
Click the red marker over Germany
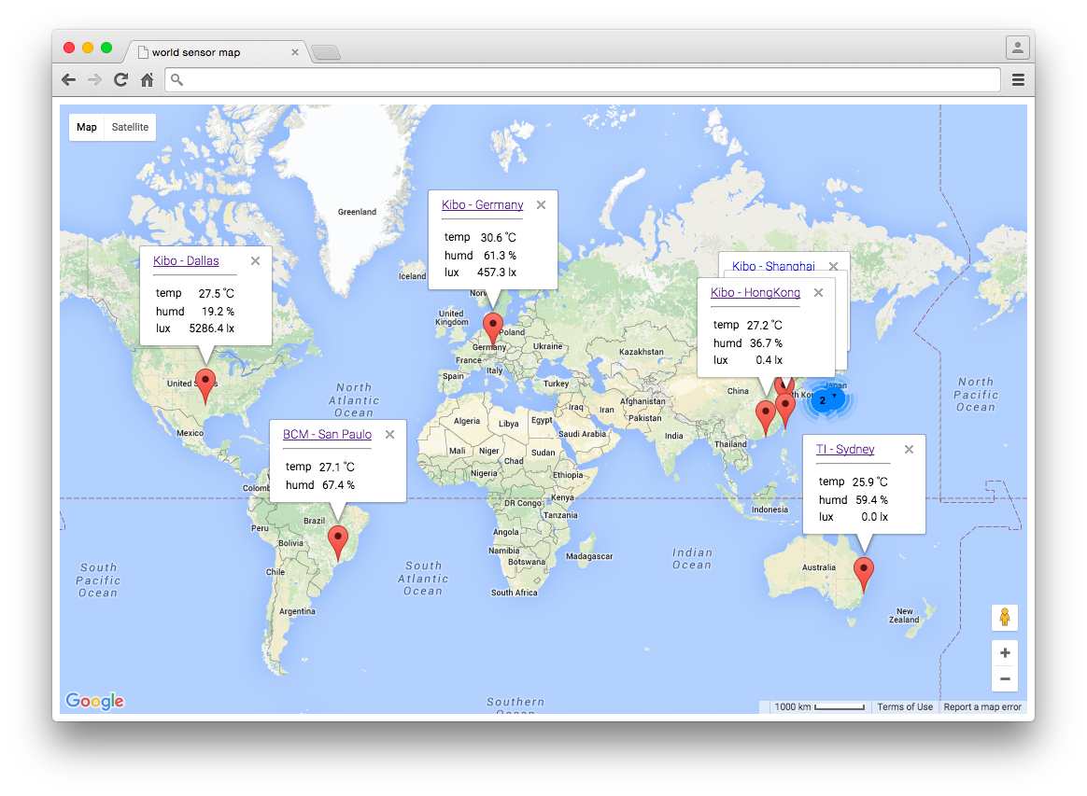[x=493, y=329]
